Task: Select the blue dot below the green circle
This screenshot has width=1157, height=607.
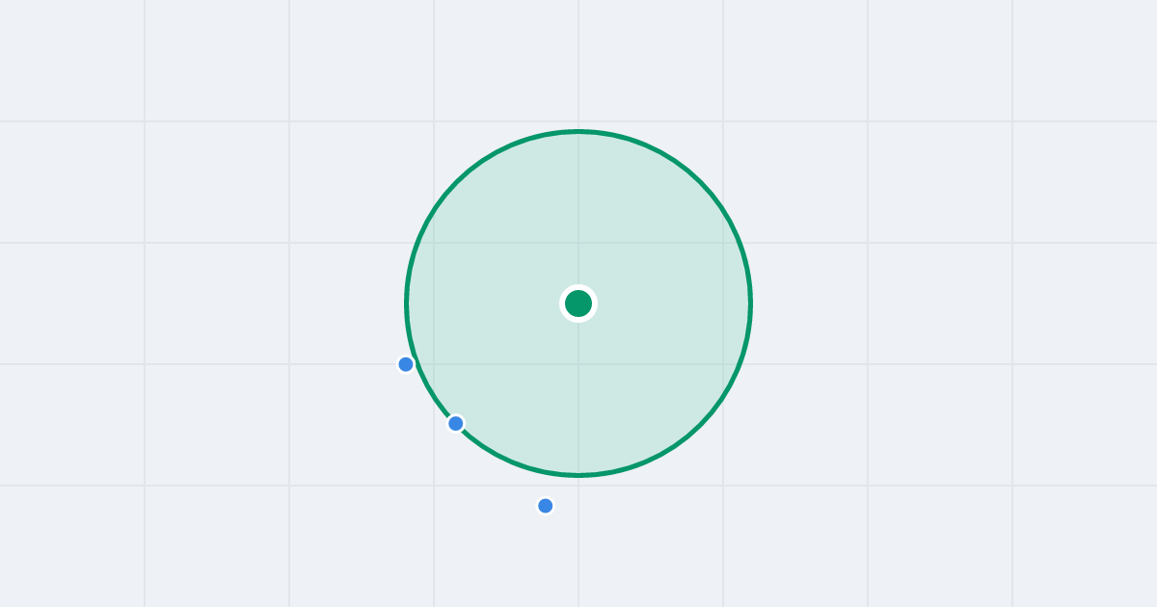Action: point(546,506)
